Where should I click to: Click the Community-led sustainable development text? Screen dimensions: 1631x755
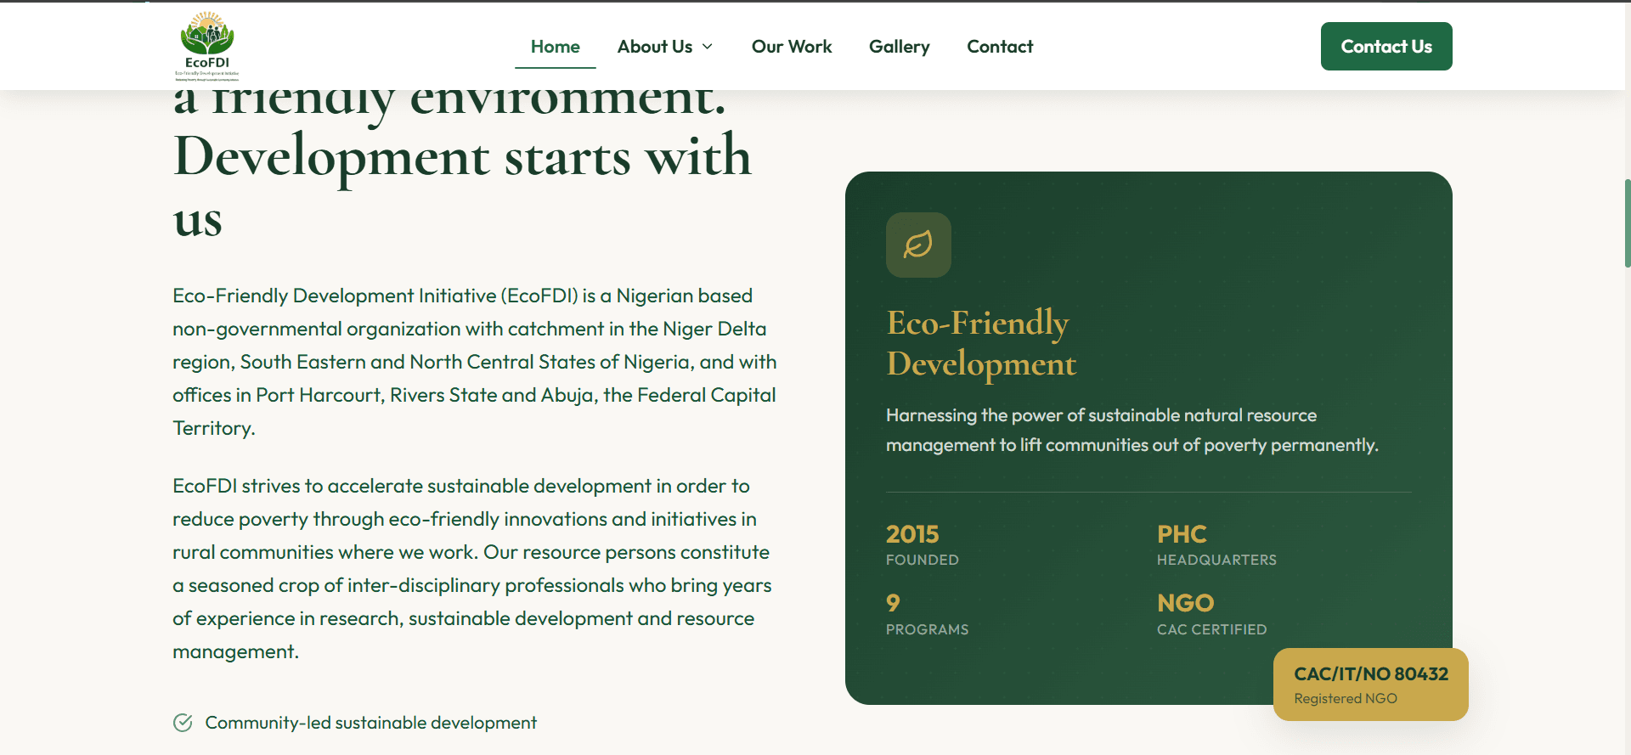pyautogui.click(x=371, y=723)
